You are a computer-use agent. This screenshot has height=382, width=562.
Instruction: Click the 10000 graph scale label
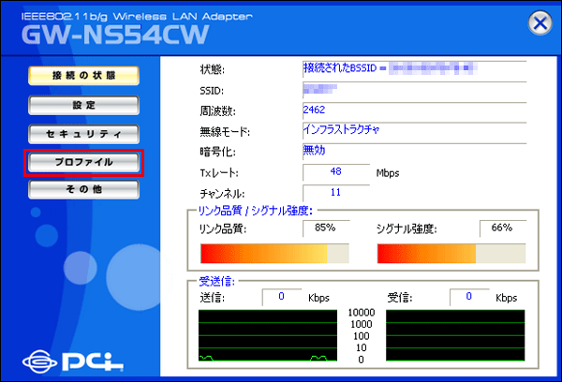pyautogui.click(x=362, y=313)
